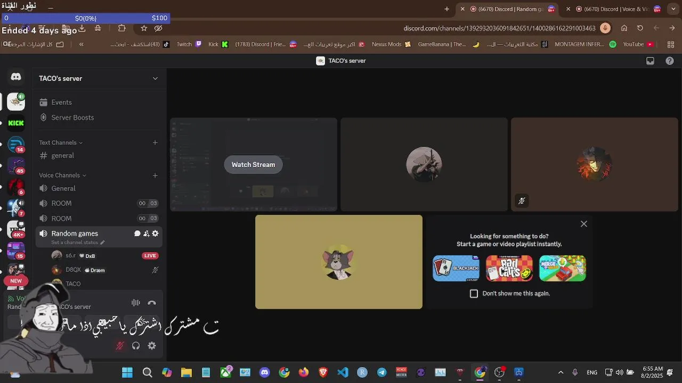Toggle noise suppression waveform icon
This screenshot has height=383, width=682.
136,303
